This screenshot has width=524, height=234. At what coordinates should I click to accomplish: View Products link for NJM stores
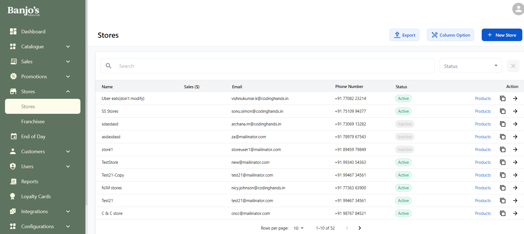point(483,188)
